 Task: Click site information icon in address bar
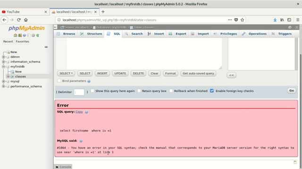[59, 20]
